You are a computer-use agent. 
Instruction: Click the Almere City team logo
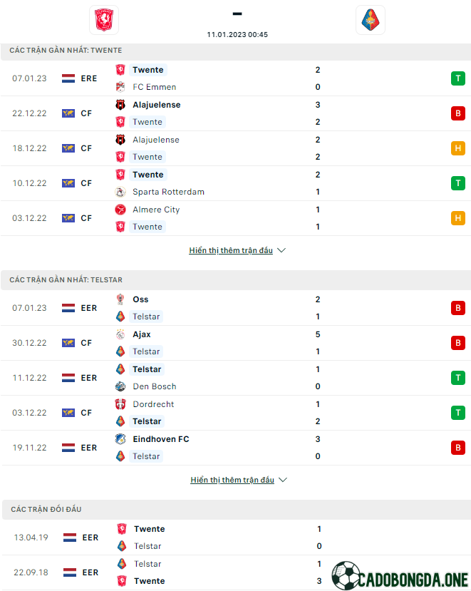click(x=120, y=210)
